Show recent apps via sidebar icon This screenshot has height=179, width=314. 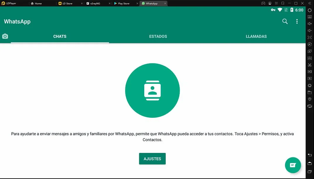(x=310, y=172)
